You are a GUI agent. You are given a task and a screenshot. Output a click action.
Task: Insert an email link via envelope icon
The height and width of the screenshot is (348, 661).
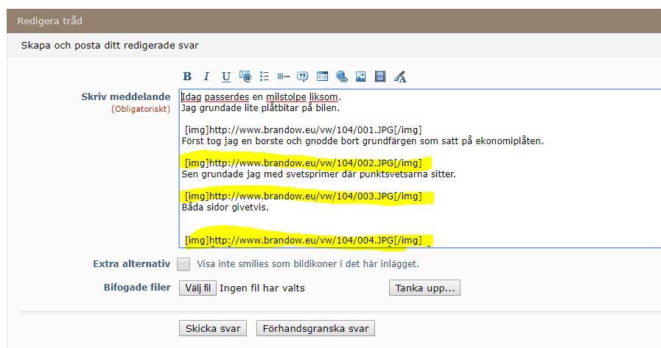245,77
